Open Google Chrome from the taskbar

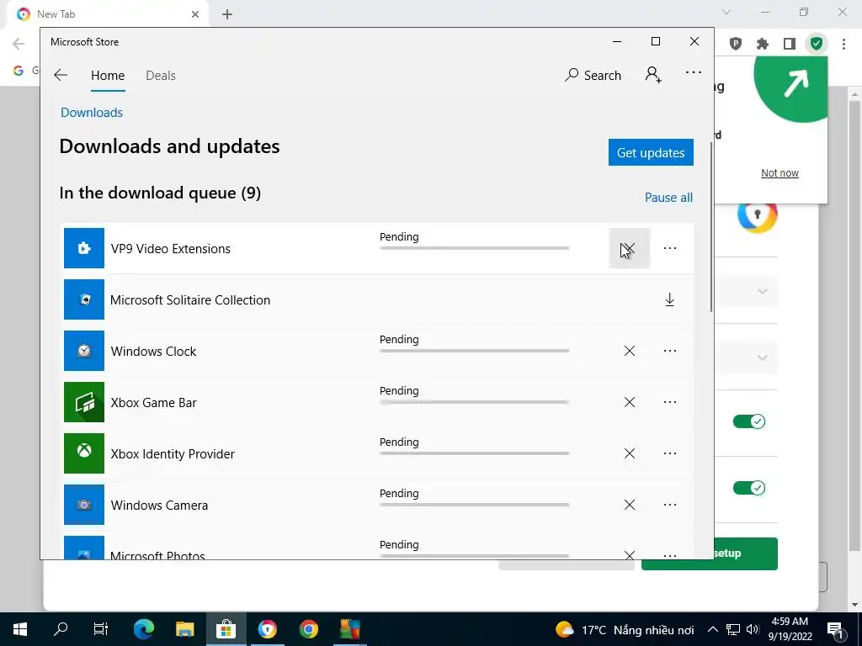308,629
